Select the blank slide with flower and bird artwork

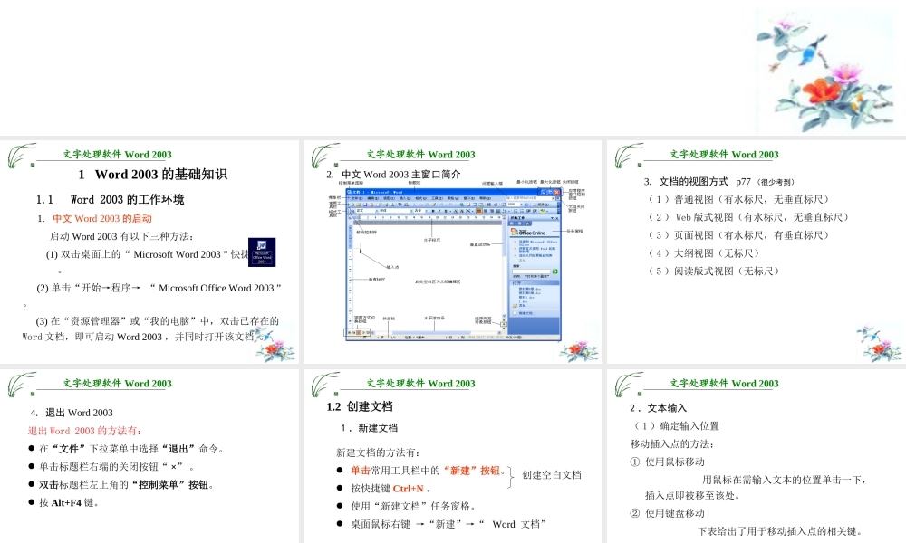453,68
